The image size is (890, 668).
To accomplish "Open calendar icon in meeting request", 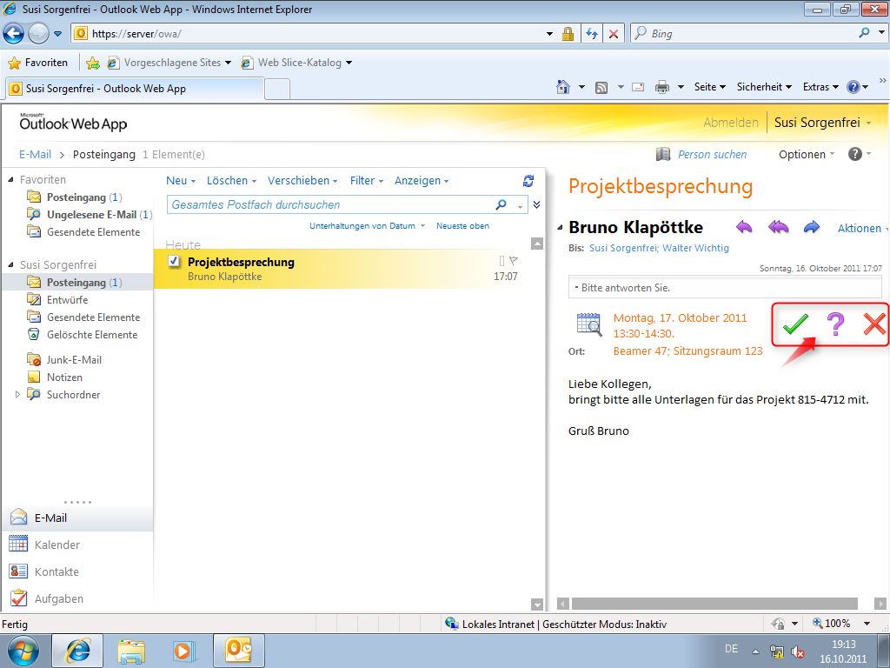I will pyautogui.click(x=589, y=324).
